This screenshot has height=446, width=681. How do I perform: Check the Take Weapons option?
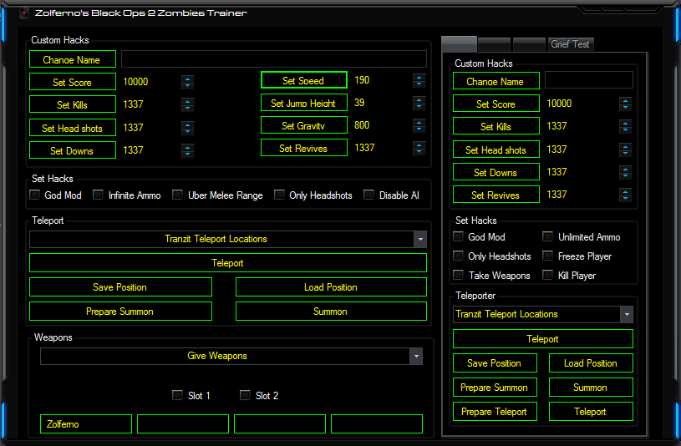pos(458,275)
